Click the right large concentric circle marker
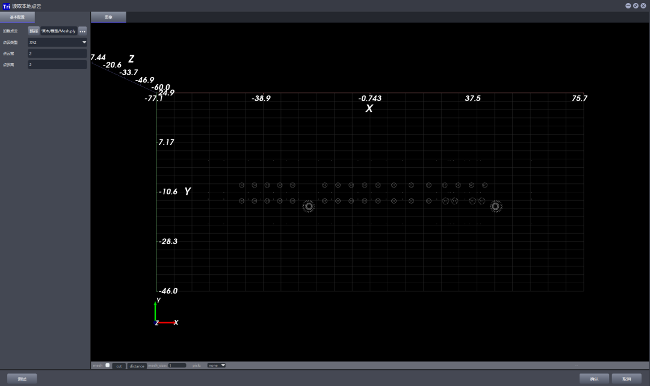Image resolution: width=650 pixels, height=386 pixels. (495, 206)
